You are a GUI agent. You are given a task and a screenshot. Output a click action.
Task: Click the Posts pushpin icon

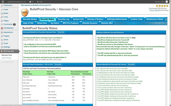2,10
